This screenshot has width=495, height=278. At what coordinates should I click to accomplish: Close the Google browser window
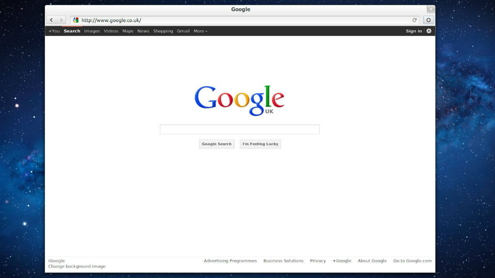[x=431, y=9]
